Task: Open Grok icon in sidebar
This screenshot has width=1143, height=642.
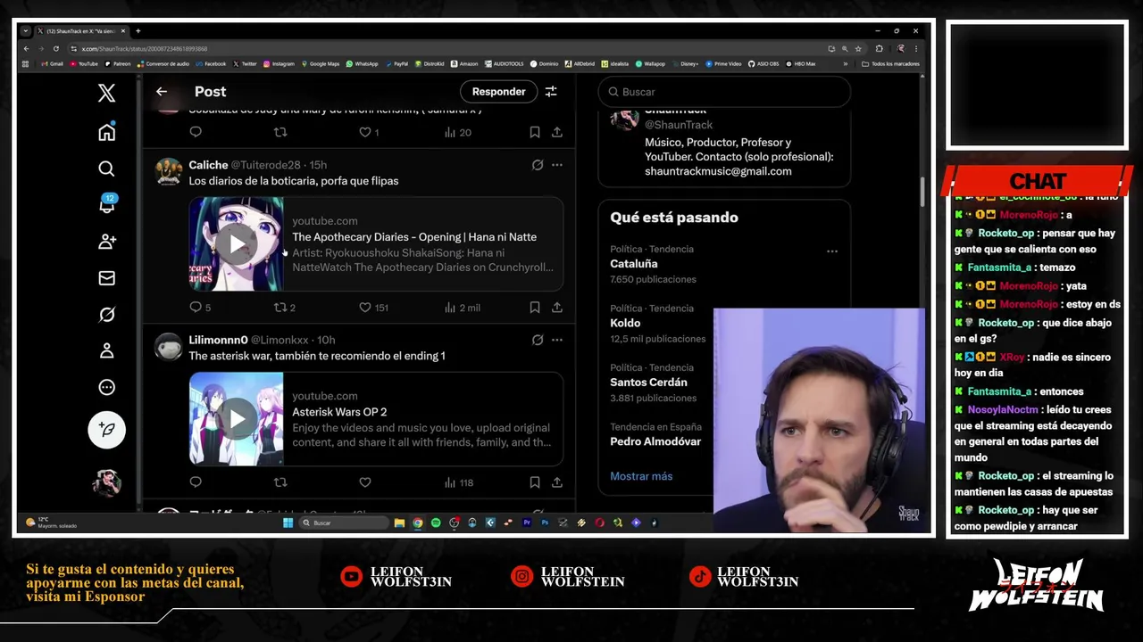Action: click(x=106, y=315)
